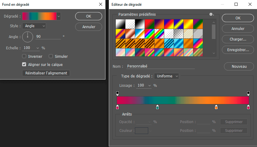Uncheck Aligner sur le calque

(x=24, y=64)
